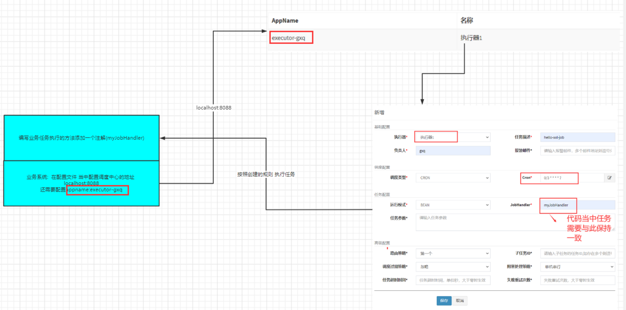Click the 新增 dialog title
626x310 pixels.
tap(379, 113)
